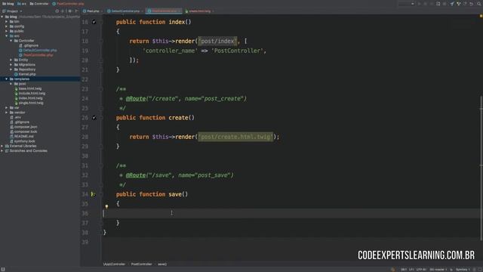This screenshot has width=483, height=272.
Task: Switch to the DefaultController.php editor tab
Action: (125, 11)
